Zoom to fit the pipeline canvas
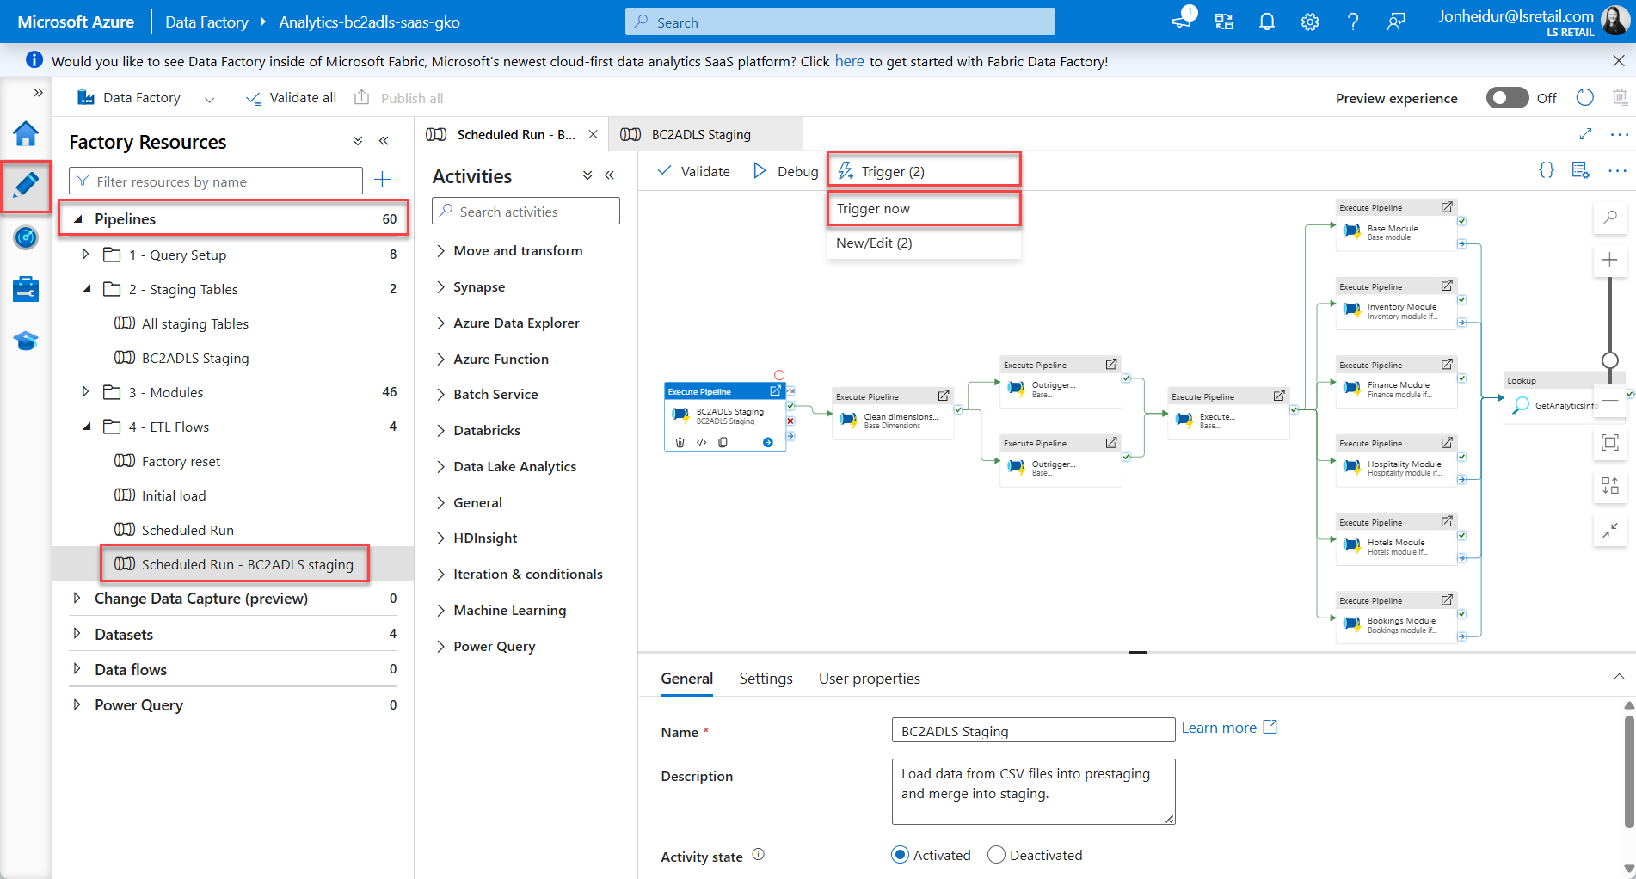The width and height of the screenshot is (1636, 879). [x=1609, y=443]
